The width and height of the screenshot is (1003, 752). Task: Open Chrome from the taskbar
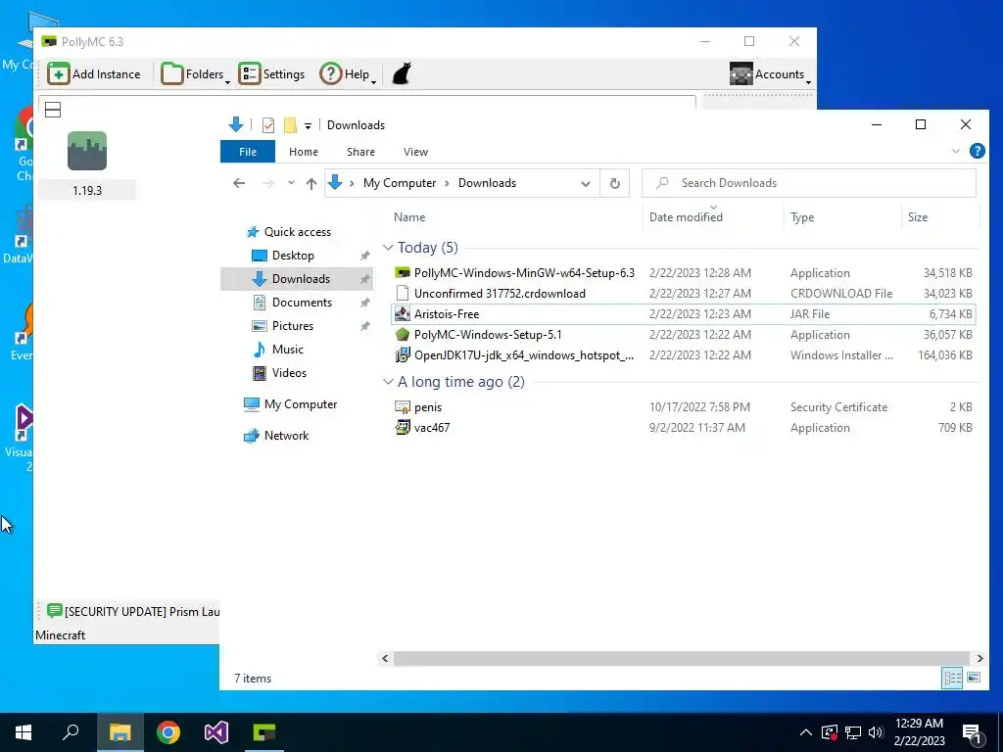[168, 732]
